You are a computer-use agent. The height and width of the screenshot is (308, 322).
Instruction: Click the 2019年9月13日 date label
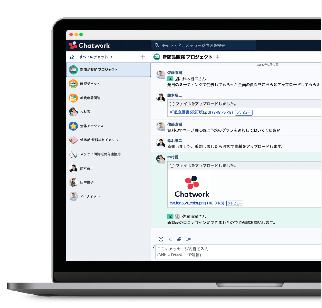point(268,65)
